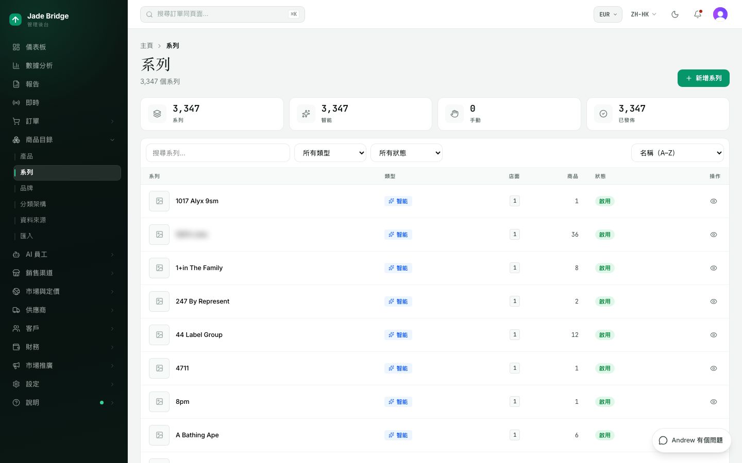Expand the 市場與定價 sidebar section
This screenshot has width=742, height=463.
(64, 291)
